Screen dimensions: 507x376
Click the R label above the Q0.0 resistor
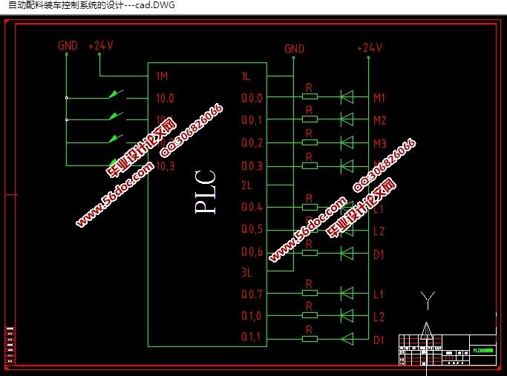(309, 88)
